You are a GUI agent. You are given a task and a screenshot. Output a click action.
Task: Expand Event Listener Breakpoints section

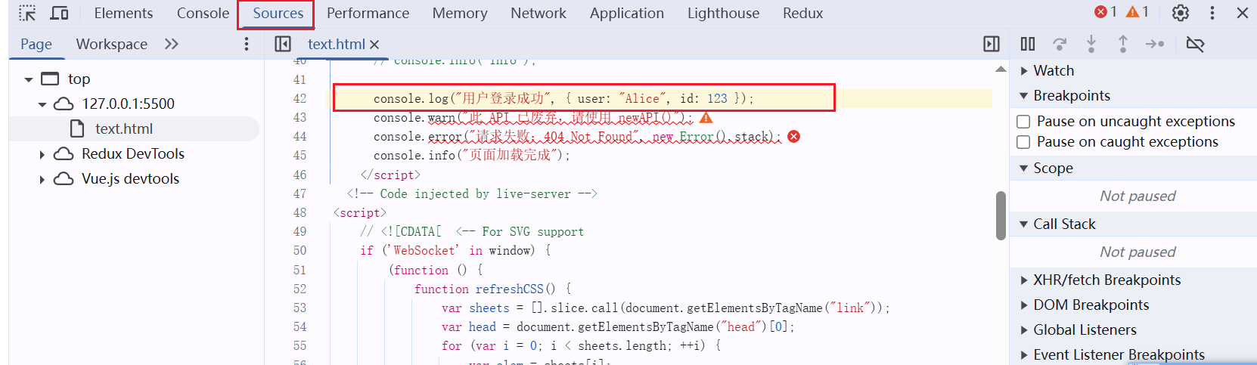(x=1024, y=355)
